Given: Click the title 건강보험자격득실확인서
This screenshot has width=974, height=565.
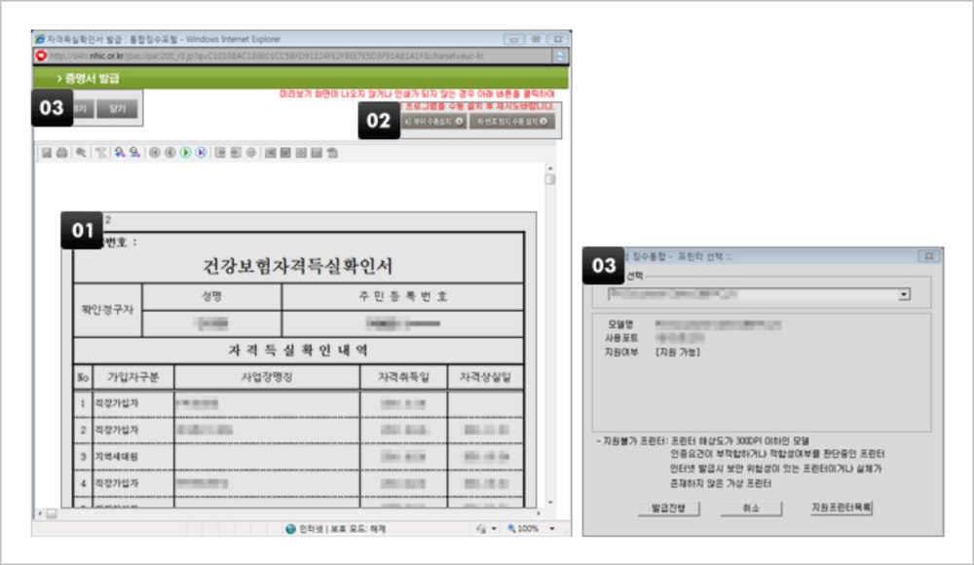Looking at the screenshot, I should [x=297, y=266].
